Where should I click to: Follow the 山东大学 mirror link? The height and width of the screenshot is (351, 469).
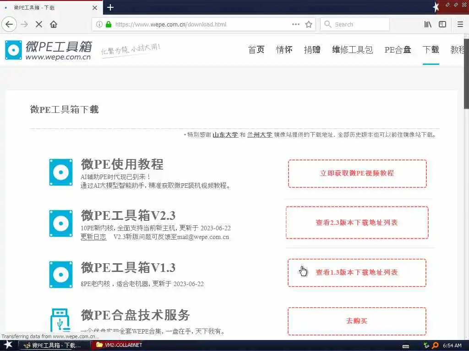click(225, 135)
